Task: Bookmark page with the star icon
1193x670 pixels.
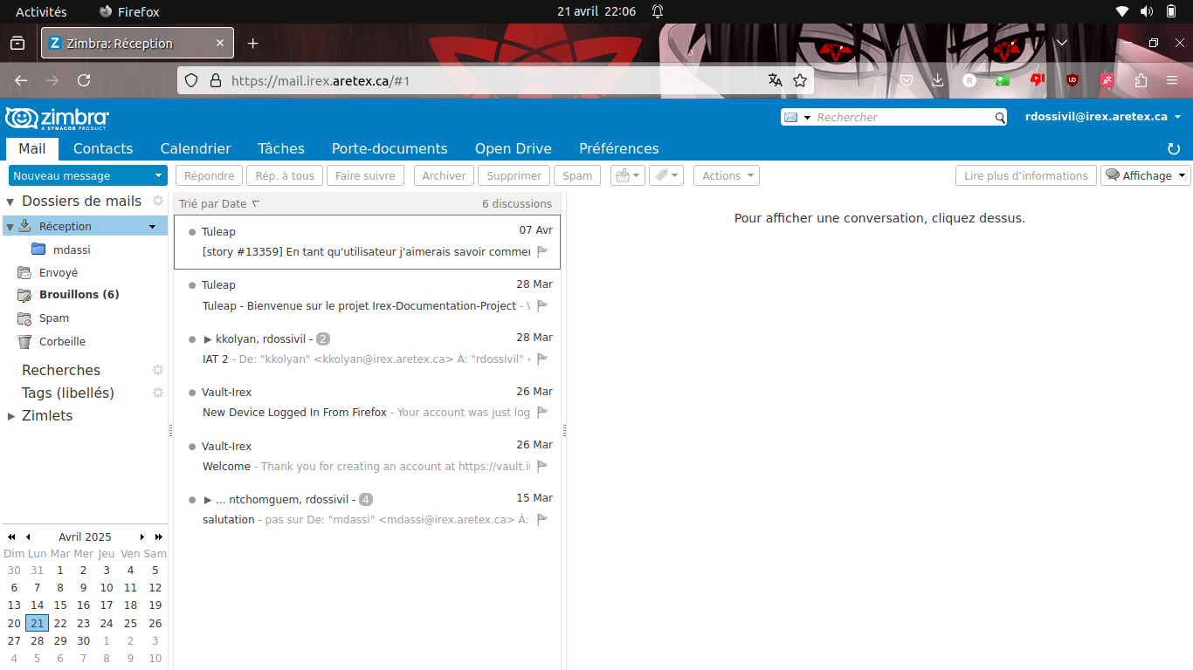Action: coord(800,80)
